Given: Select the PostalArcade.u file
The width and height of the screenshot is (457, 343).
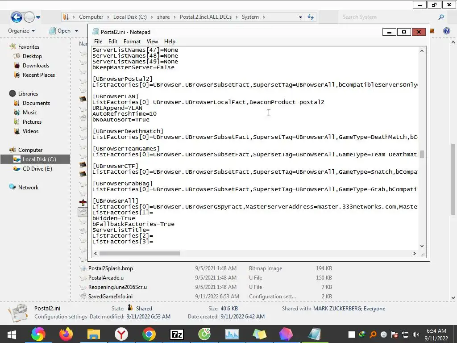Looking at the screenshot, I should 106,278.
